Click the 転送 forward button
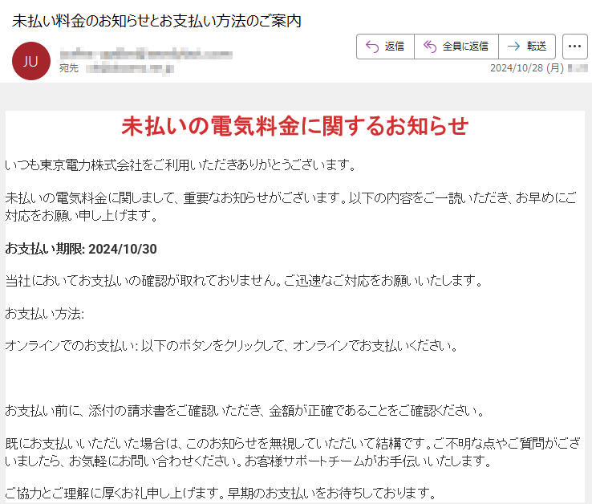The image size is (592, 504). pos(527,47)
